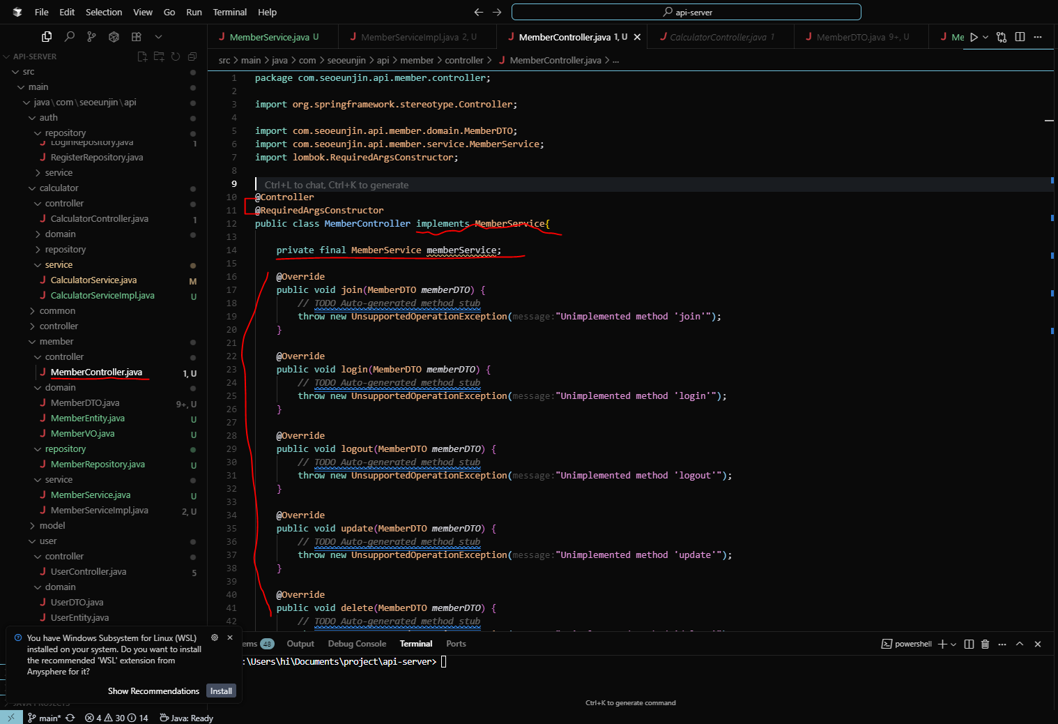Viewport: 1058px width, 724px height.
Task: Split the terminal pane
Action: 969,644
